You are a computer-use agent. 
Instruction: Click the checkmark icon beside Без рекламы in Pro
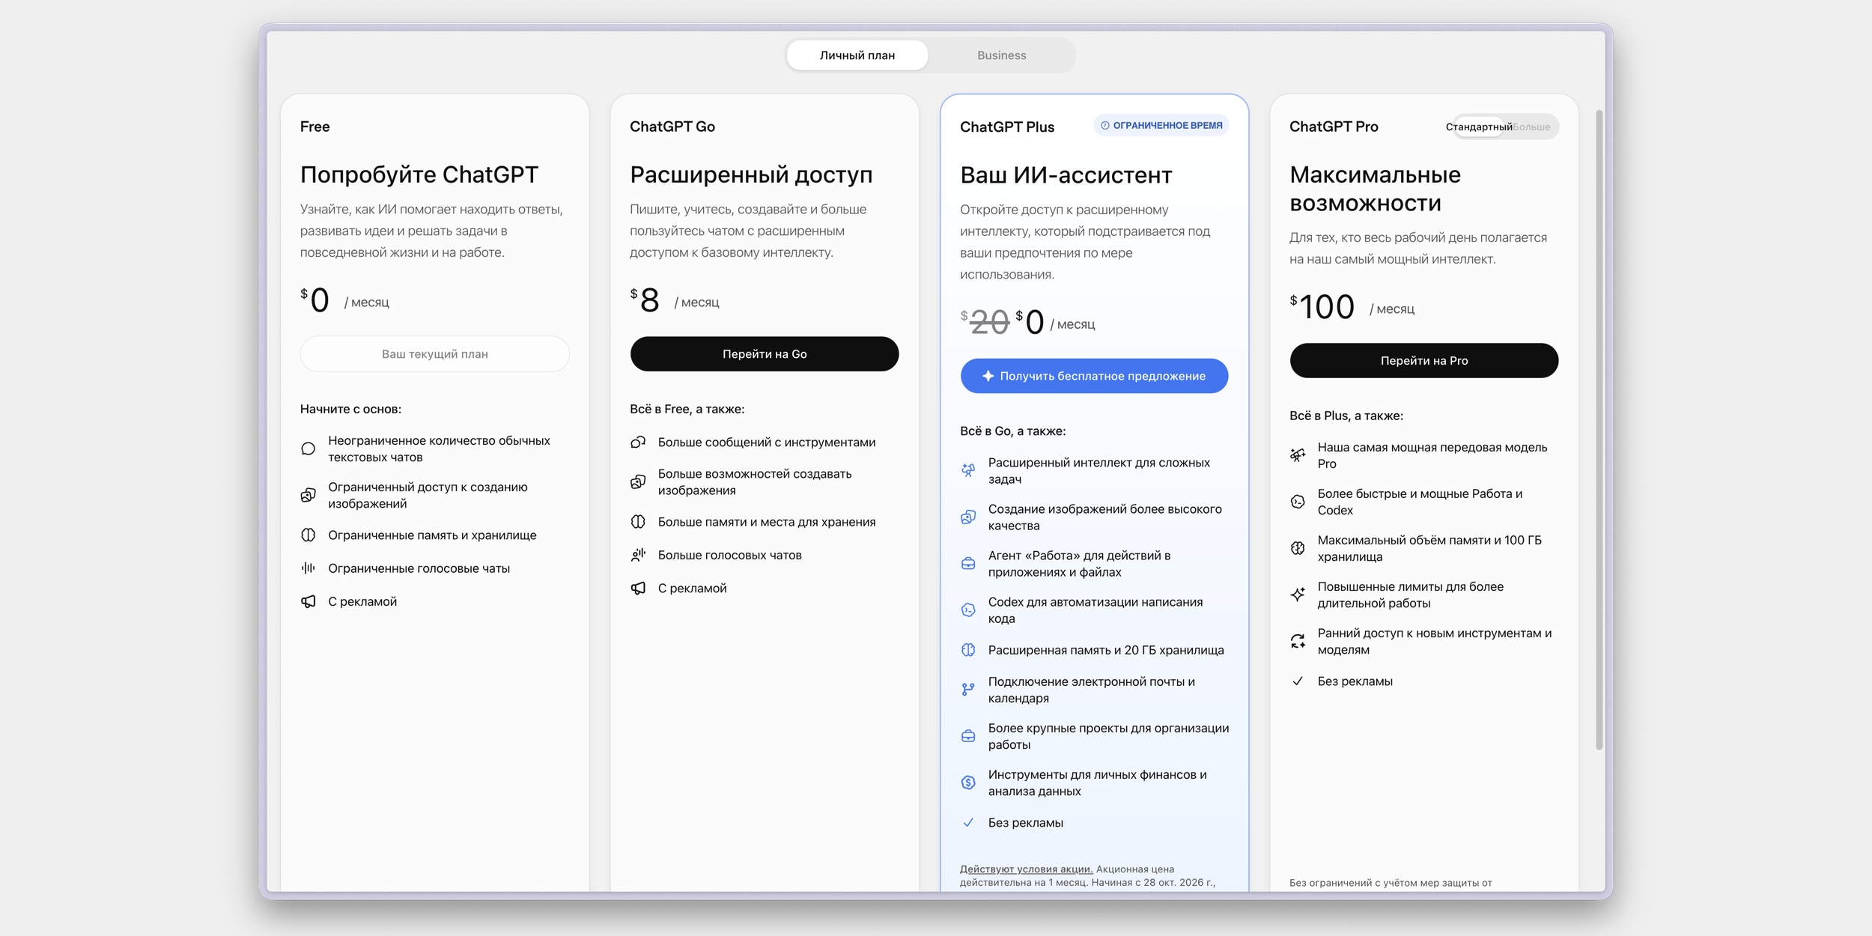(1298, 681)
